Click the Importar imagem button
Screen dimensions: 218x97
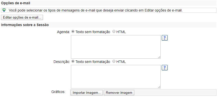tap(87, 93)
